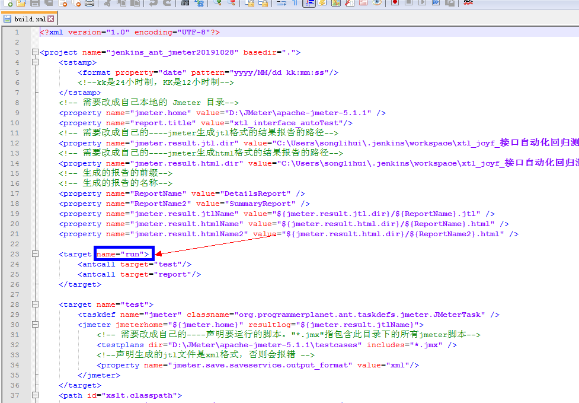Click line number 1 in margin
579x403 pixels.
[17, 32]
